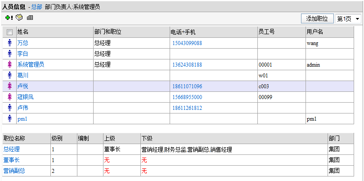Click the pink person icon beside 系统管理员

tap(9, 65)
